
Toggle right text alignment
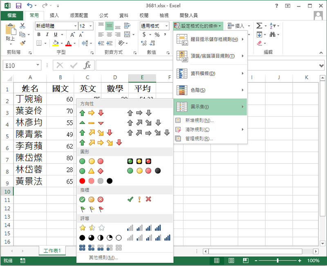point(118,35)
